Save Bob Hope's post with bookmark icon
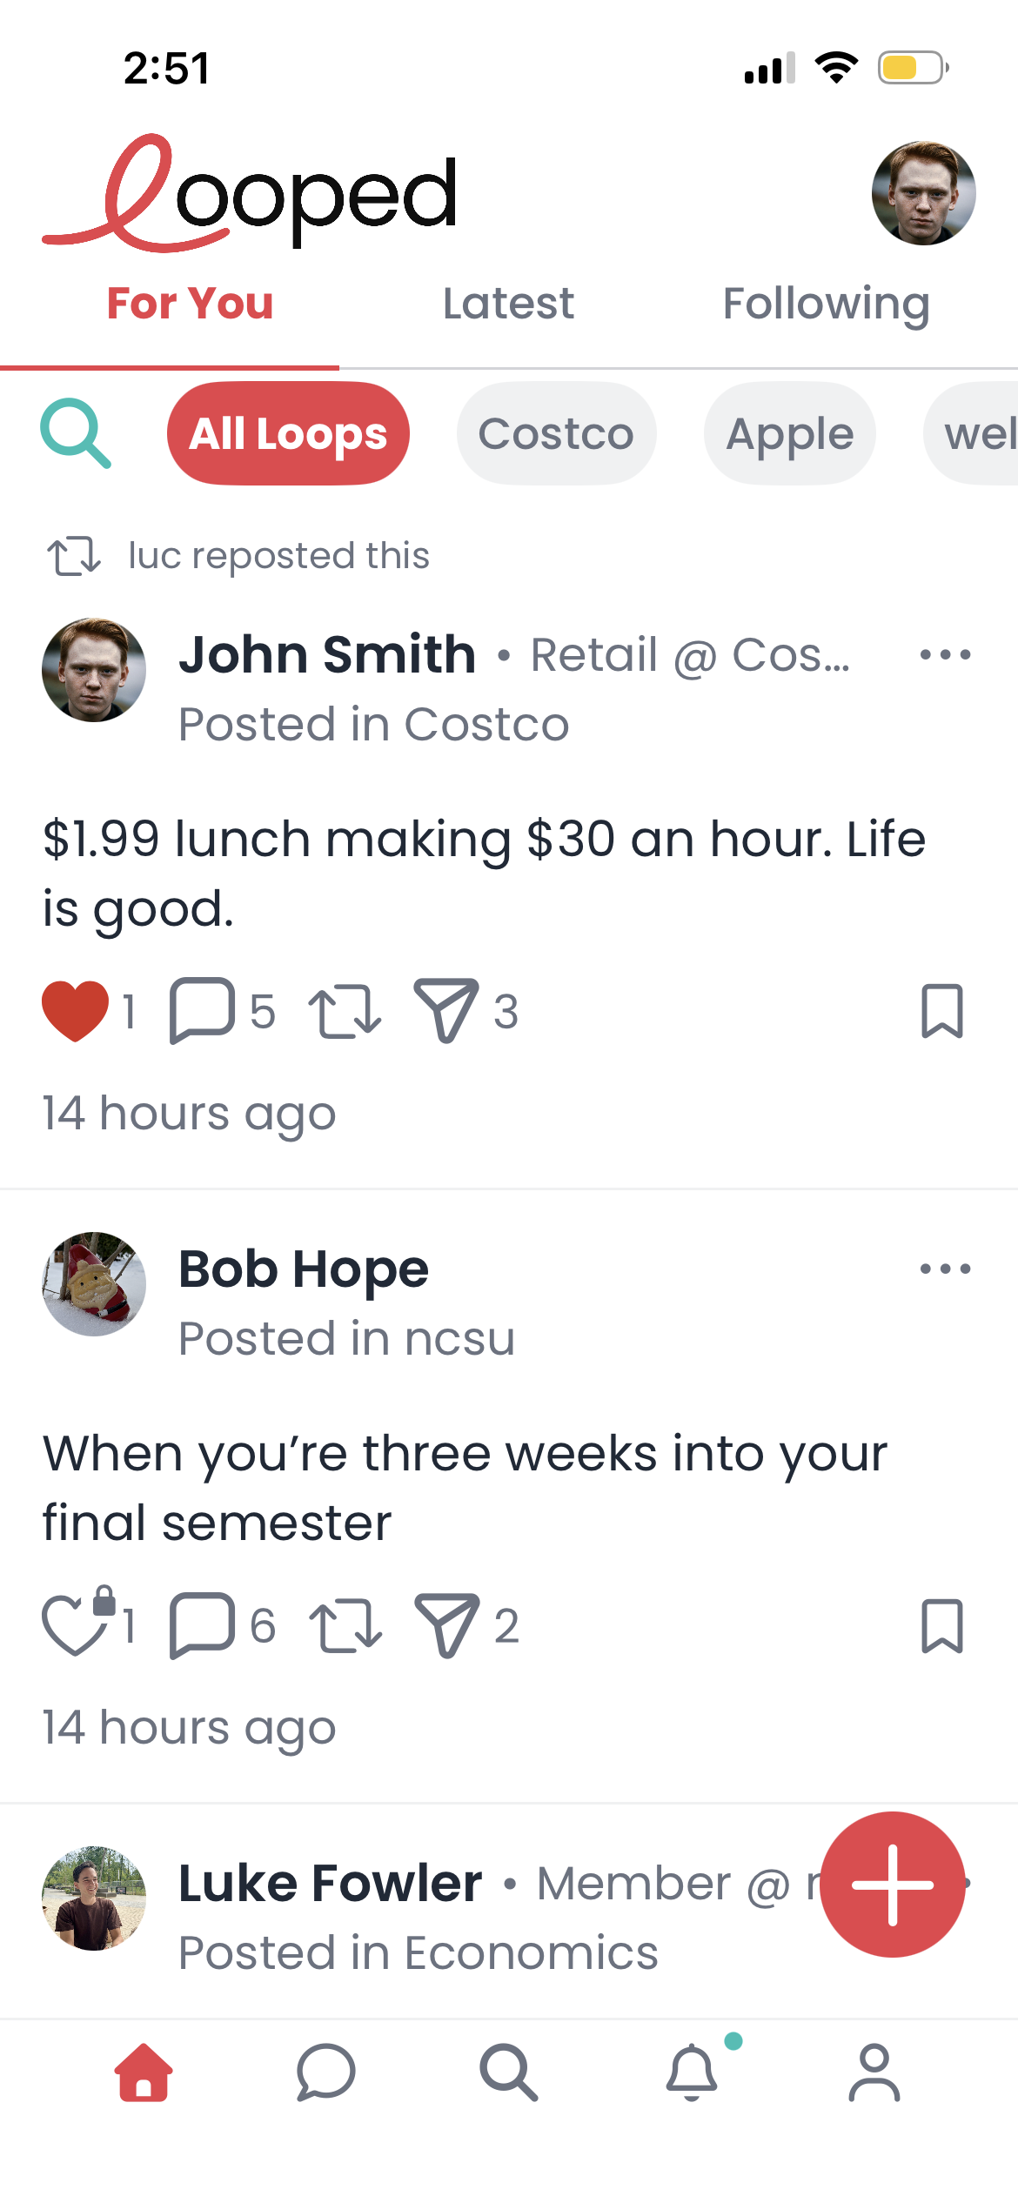 pyautogui.click(x=942, y=1625)
